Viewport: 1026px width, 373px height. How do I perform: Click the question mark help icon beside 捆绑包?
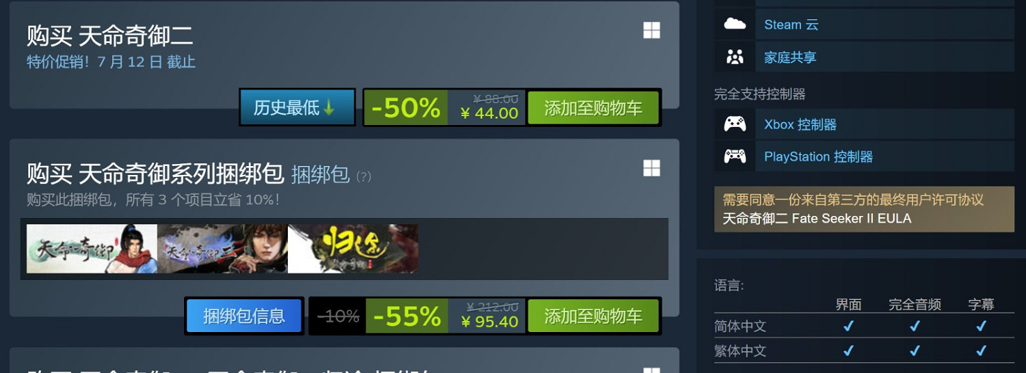click(x=363, y=176)
